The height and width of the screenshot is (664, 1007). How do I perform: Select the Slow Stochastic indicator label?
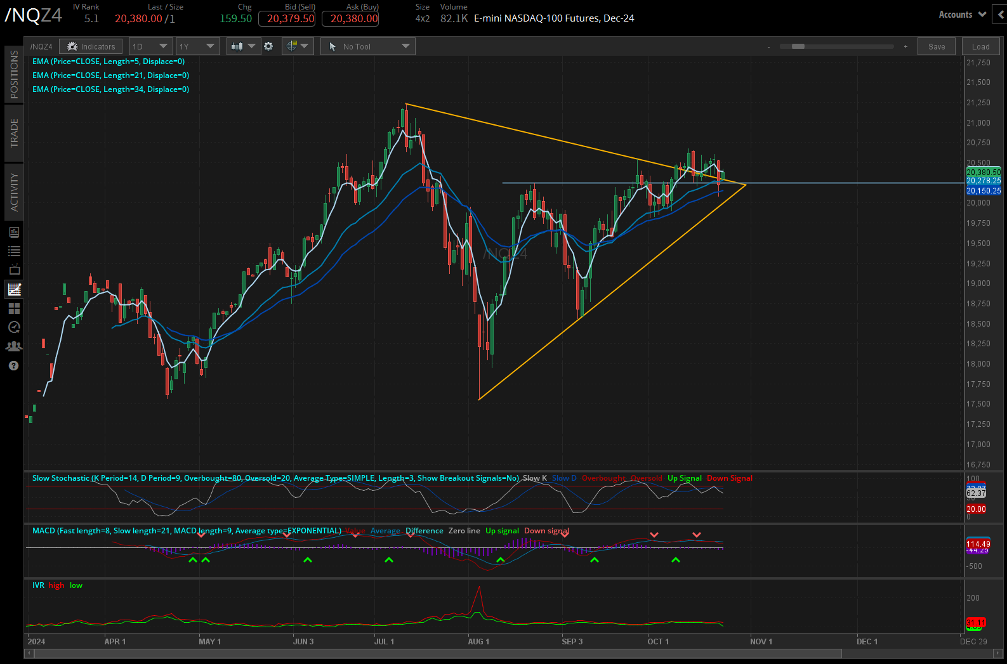275,478
